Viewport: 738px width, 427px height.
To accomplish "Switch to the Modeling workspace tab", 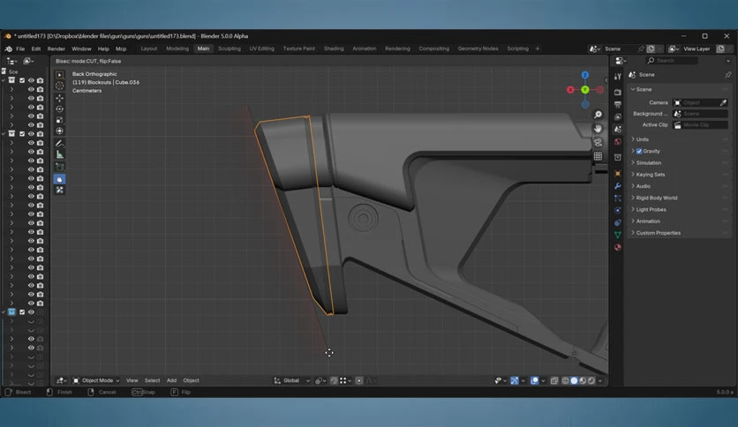I will 177,49.
